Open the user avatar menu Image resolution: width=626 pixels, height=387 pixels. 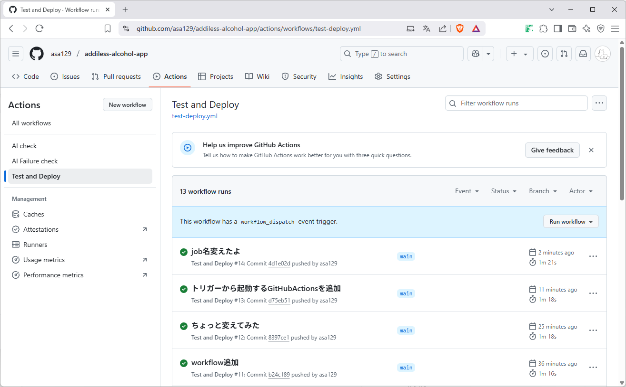pyautogui.click(x=603, y=54)
